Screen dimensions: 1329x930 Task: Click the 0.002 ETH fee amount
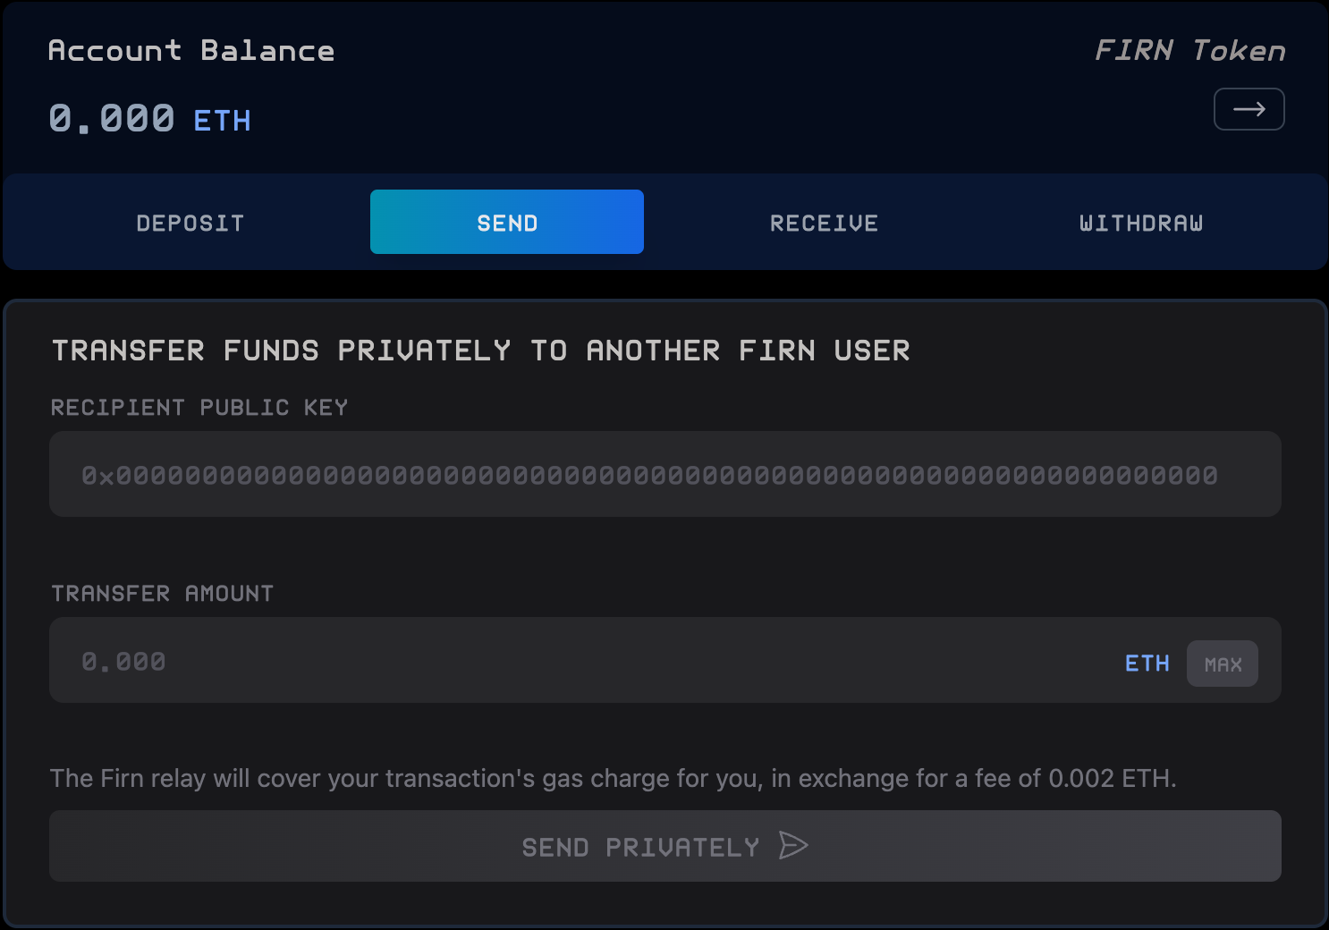[x=1109, y=778]
